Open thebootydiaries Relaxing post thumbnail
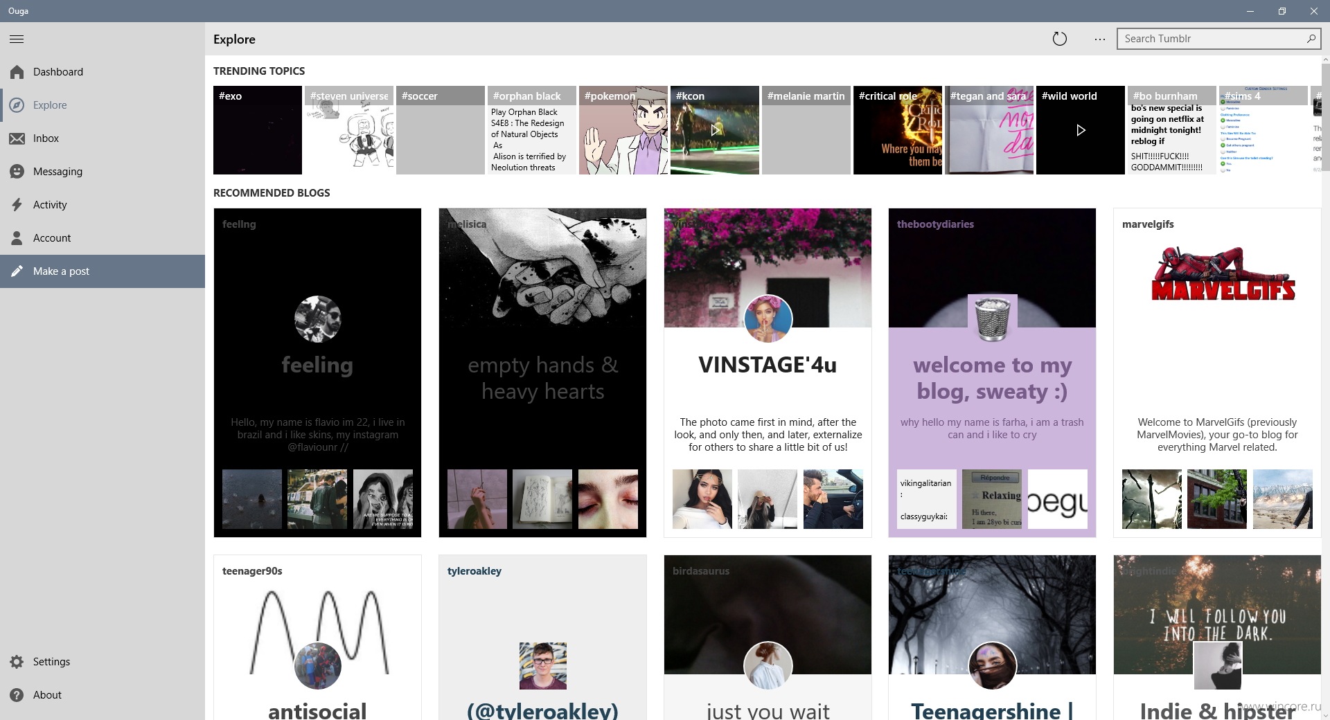The height and width of the screenshot is (720, 1330). (x=993, y=499)
